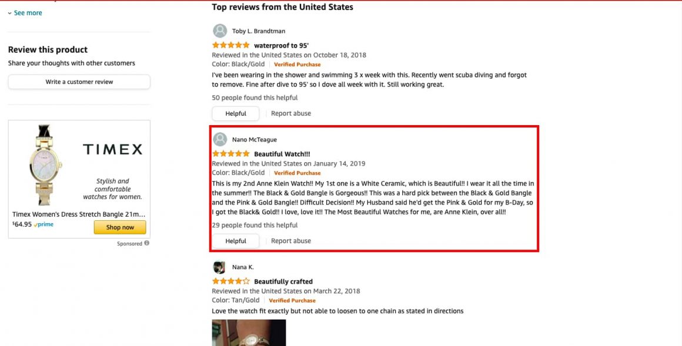Click the star rating on the waterproof review

coord(230,45)
